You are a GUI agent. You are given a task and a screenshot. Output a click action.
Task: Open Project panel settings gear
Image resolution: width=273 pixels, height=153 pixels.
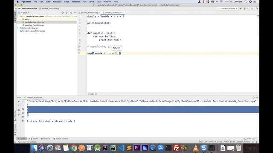click(71, 13)
